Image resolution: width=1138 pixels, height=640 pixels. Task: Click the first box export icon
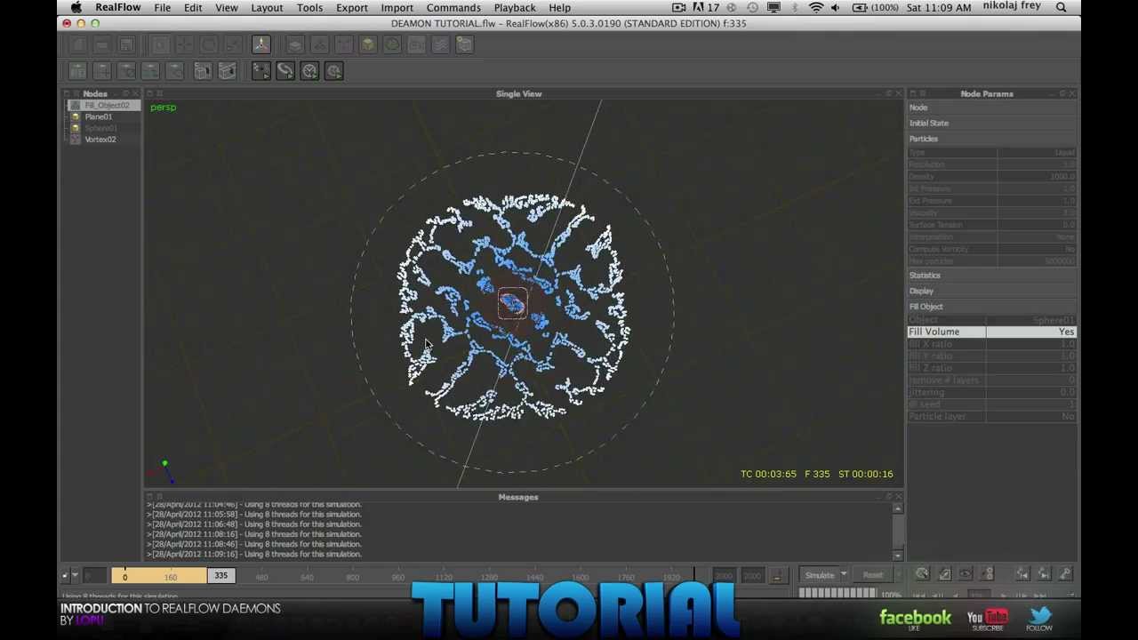203,71
